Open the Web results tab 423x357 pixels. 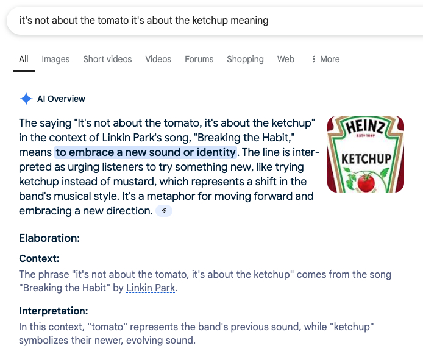coord(286,59)
